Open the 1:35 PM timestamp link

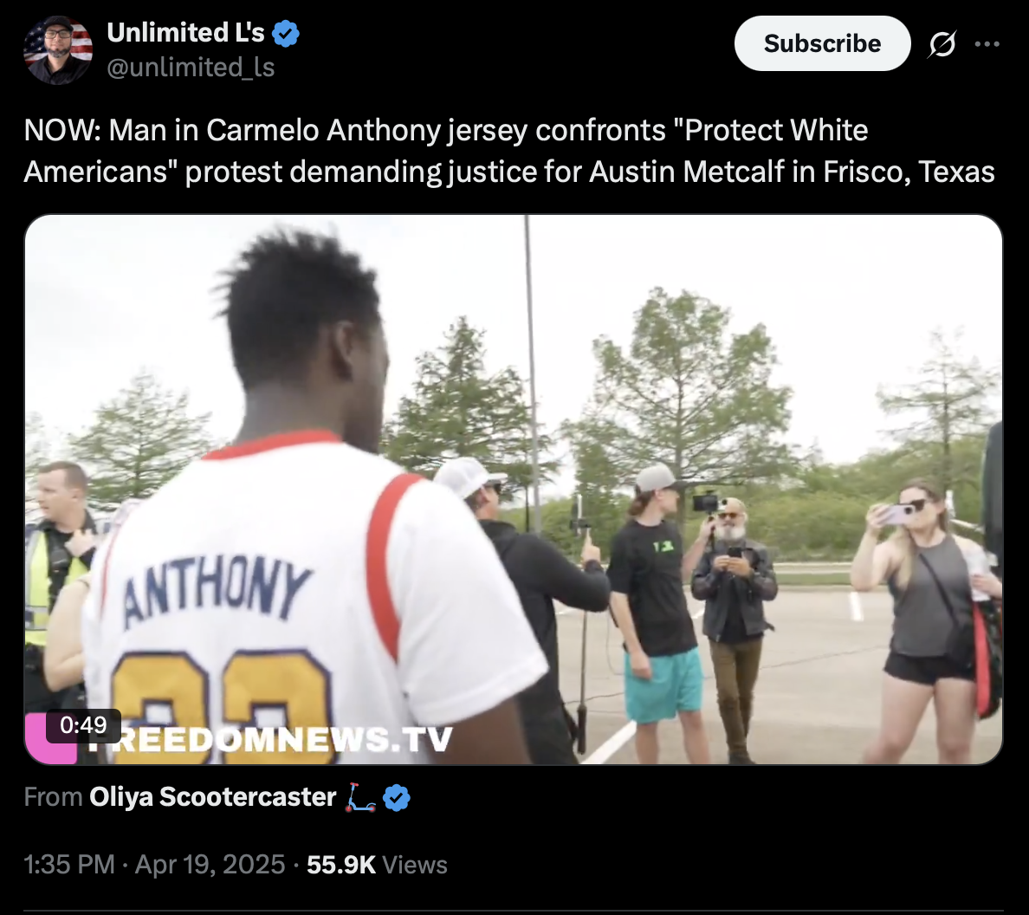coord(69,865)
